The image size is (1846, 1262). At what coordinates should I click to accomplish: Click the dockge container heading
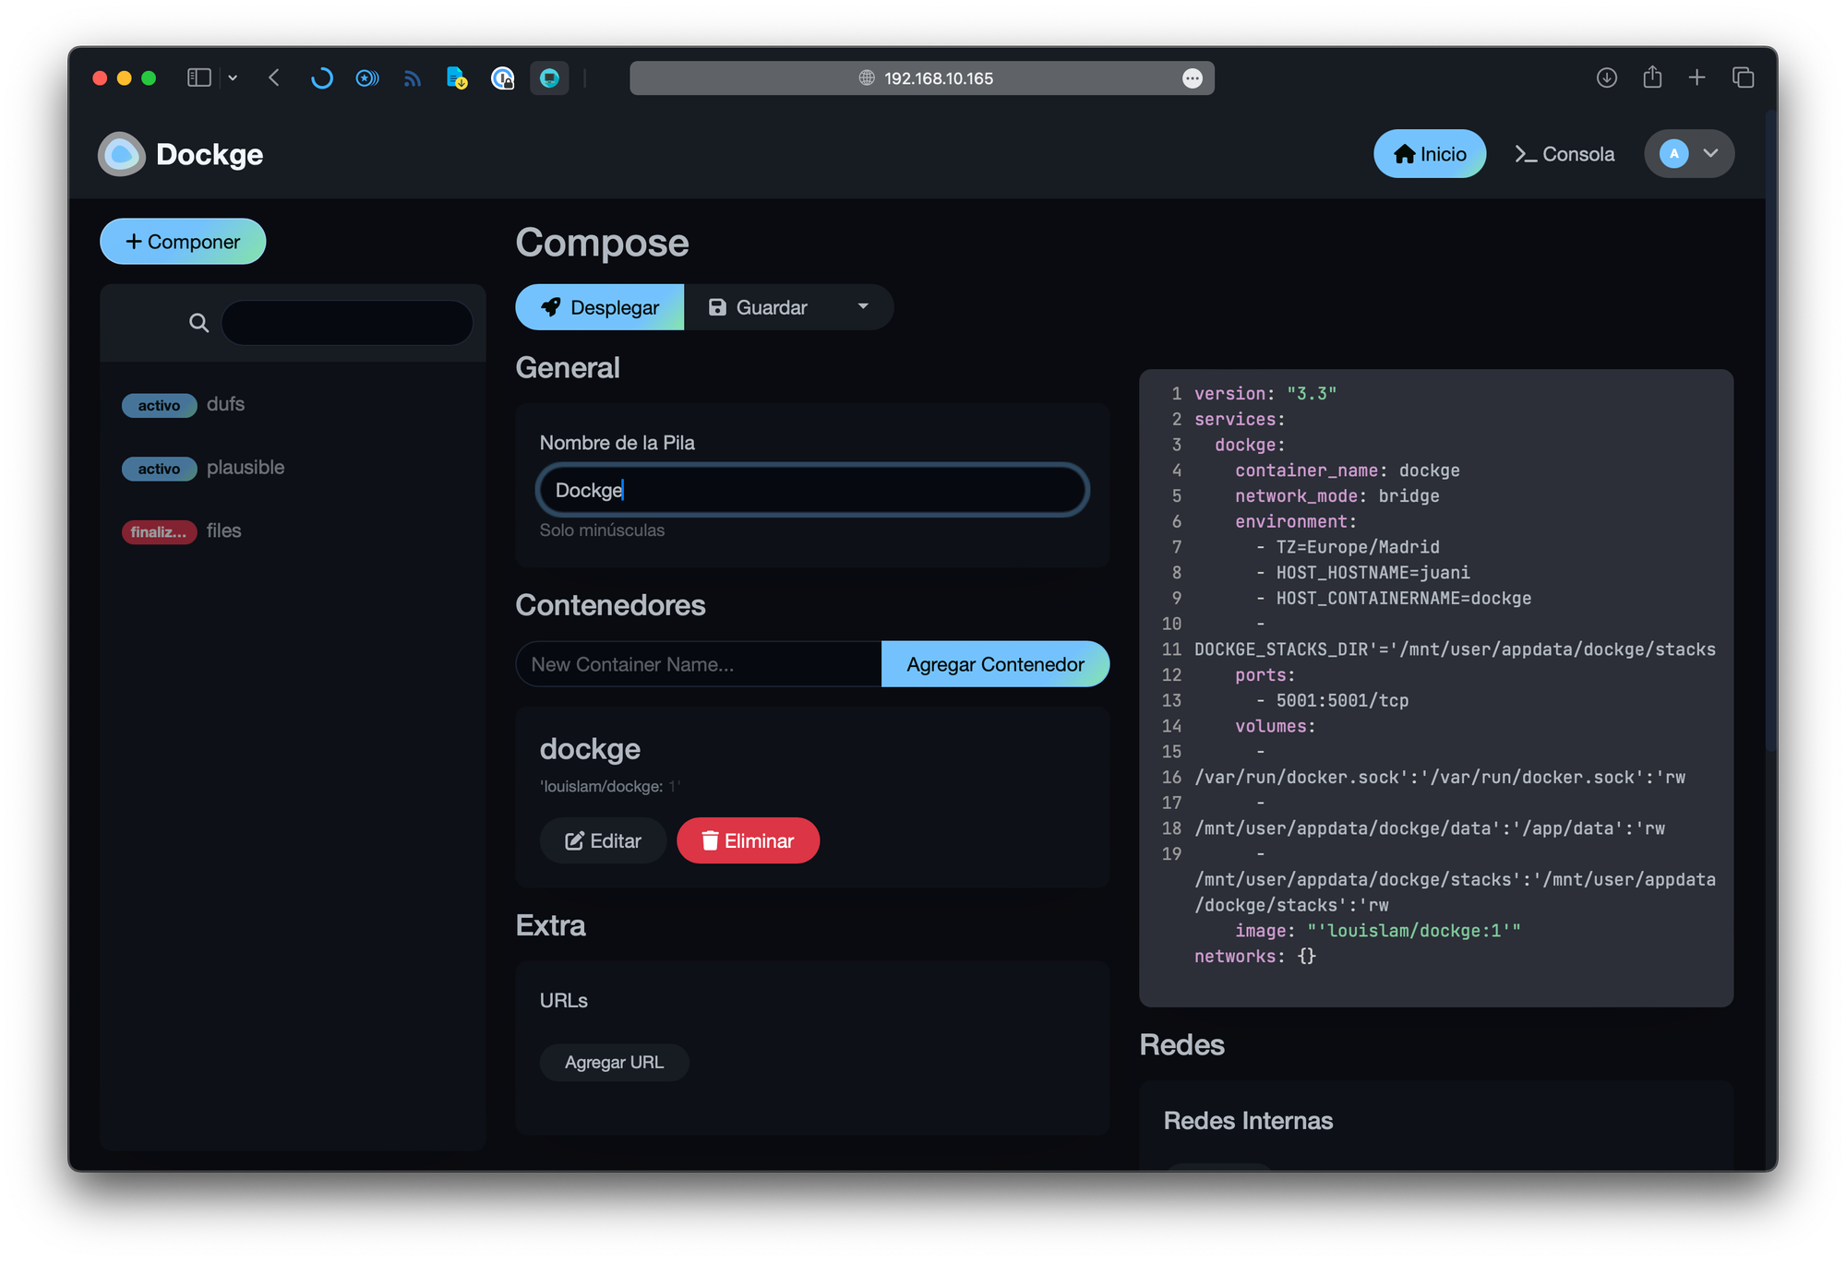pyautogui.click(x=590, y=749)
